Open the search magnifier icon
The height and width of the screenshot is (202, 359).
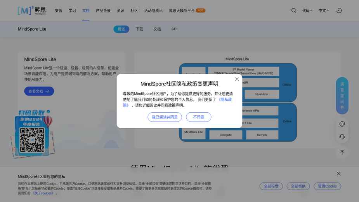tap(293, 10)
